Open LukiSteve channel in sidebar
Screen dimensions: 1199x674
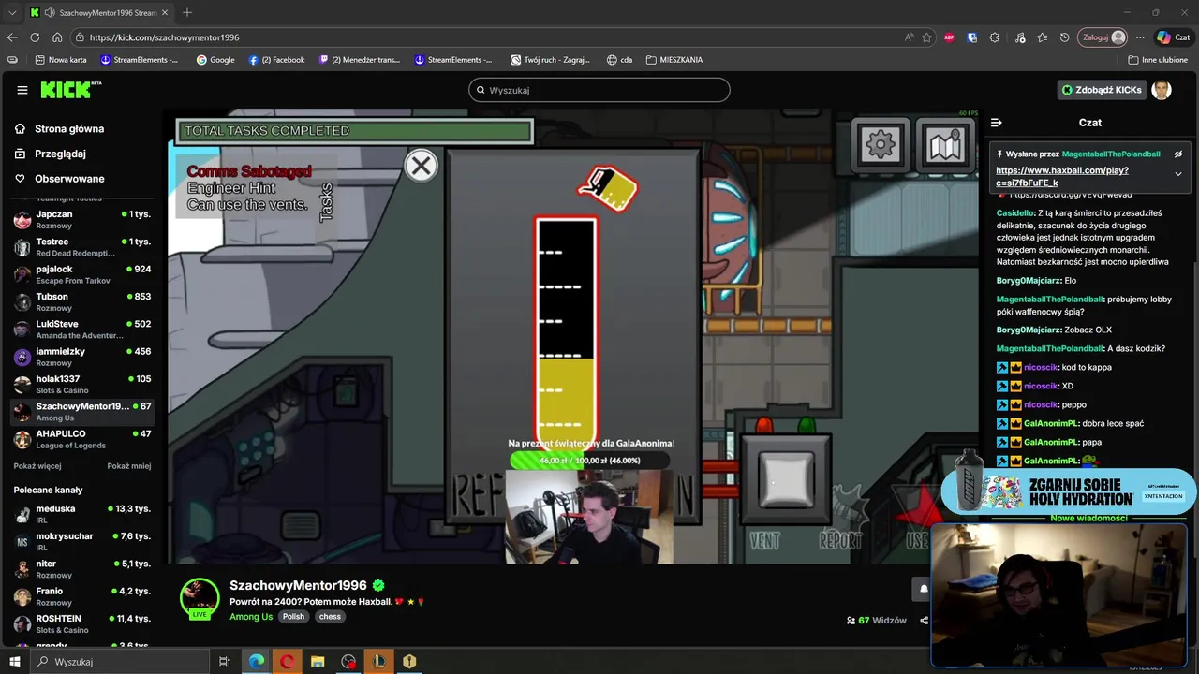coord(82,329)
